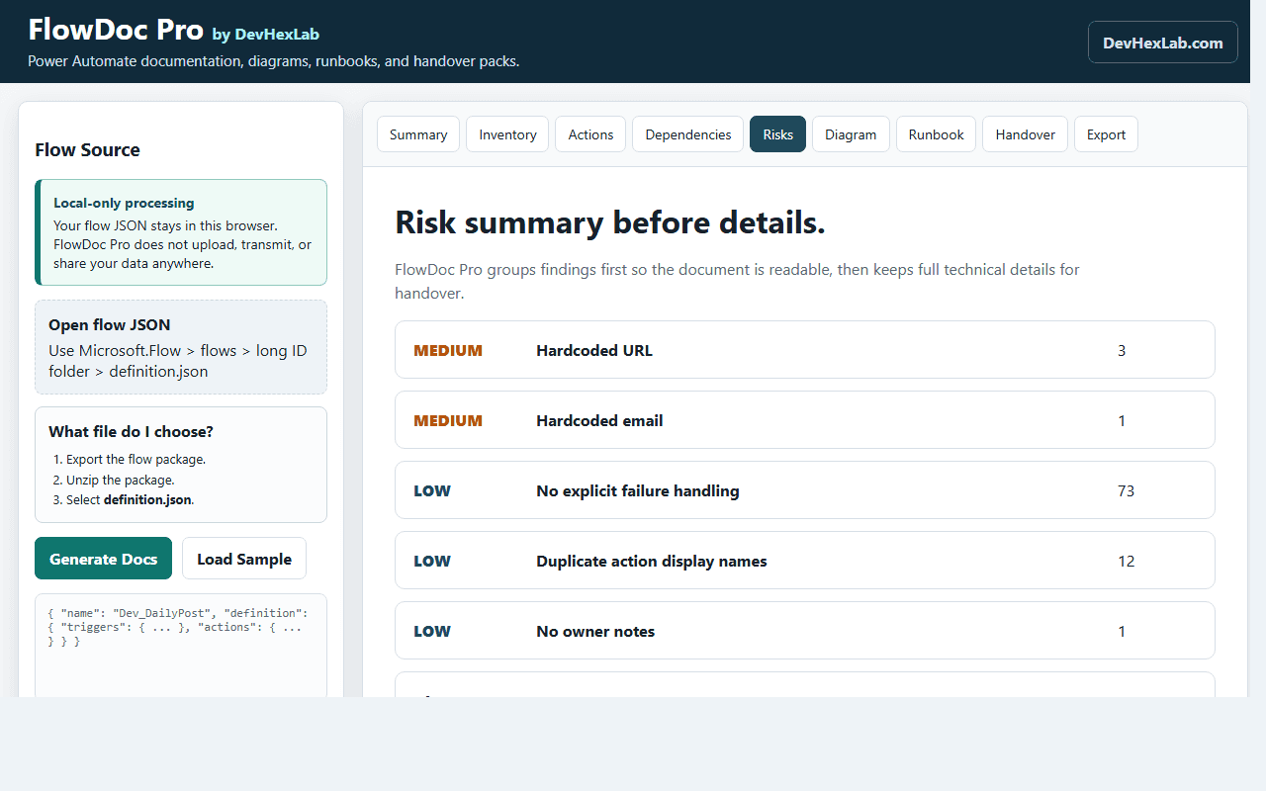Select the Risks tab
1266x791 pixels.
click(x=777, y=134)
